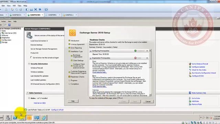Open the VMware Tabs menu
Viewport: 220px width, 124px height.
click(20, 6)
